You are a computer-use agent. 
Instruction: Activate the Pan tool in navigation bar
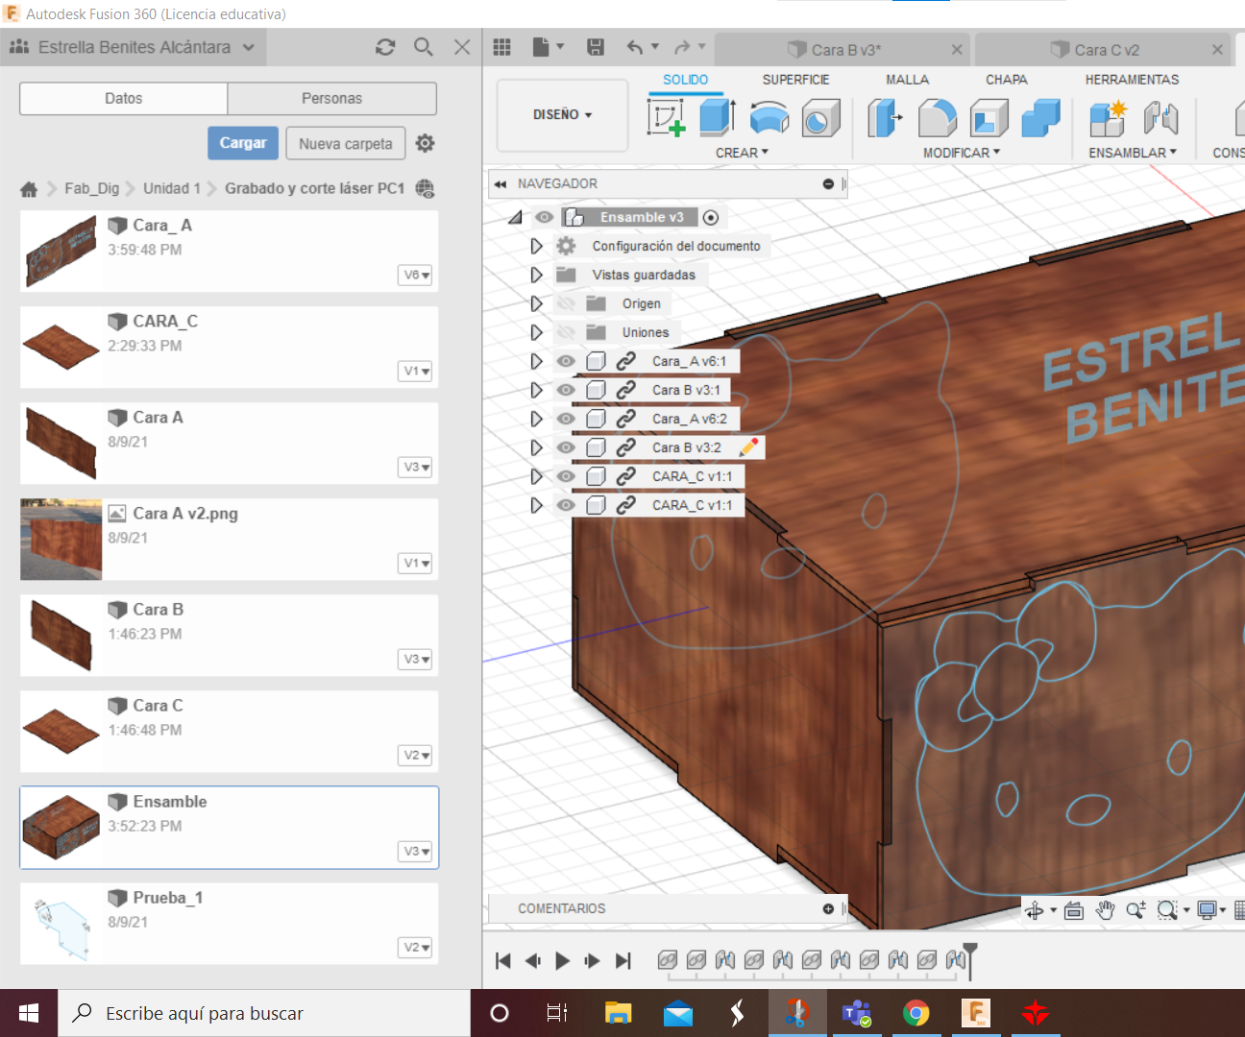click(1106, 909)
